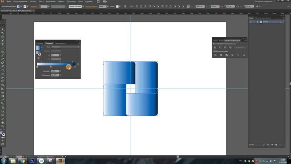
Task: Open the Pathfinder panel flyout menu
Action: 246,41
